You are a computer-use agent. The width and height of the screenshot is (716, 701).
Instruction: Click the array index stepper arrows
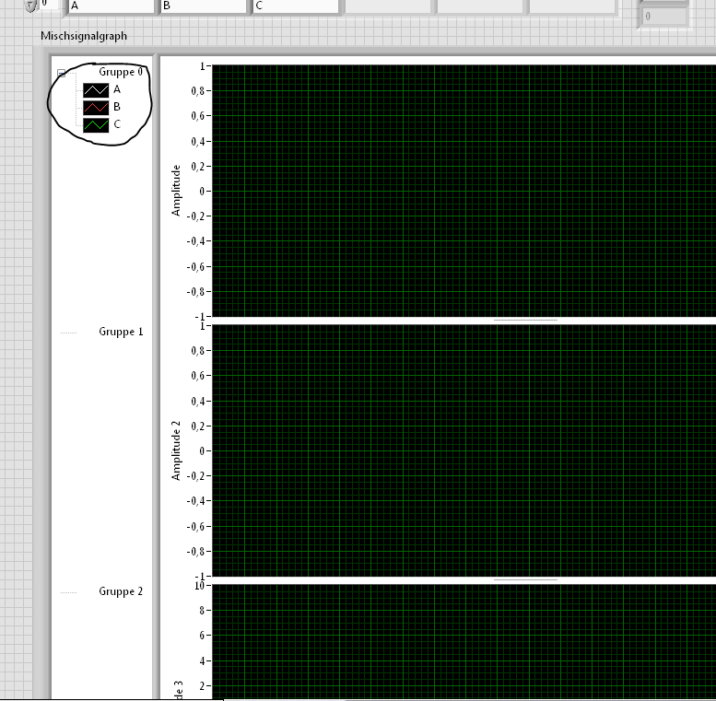point(30,6)
